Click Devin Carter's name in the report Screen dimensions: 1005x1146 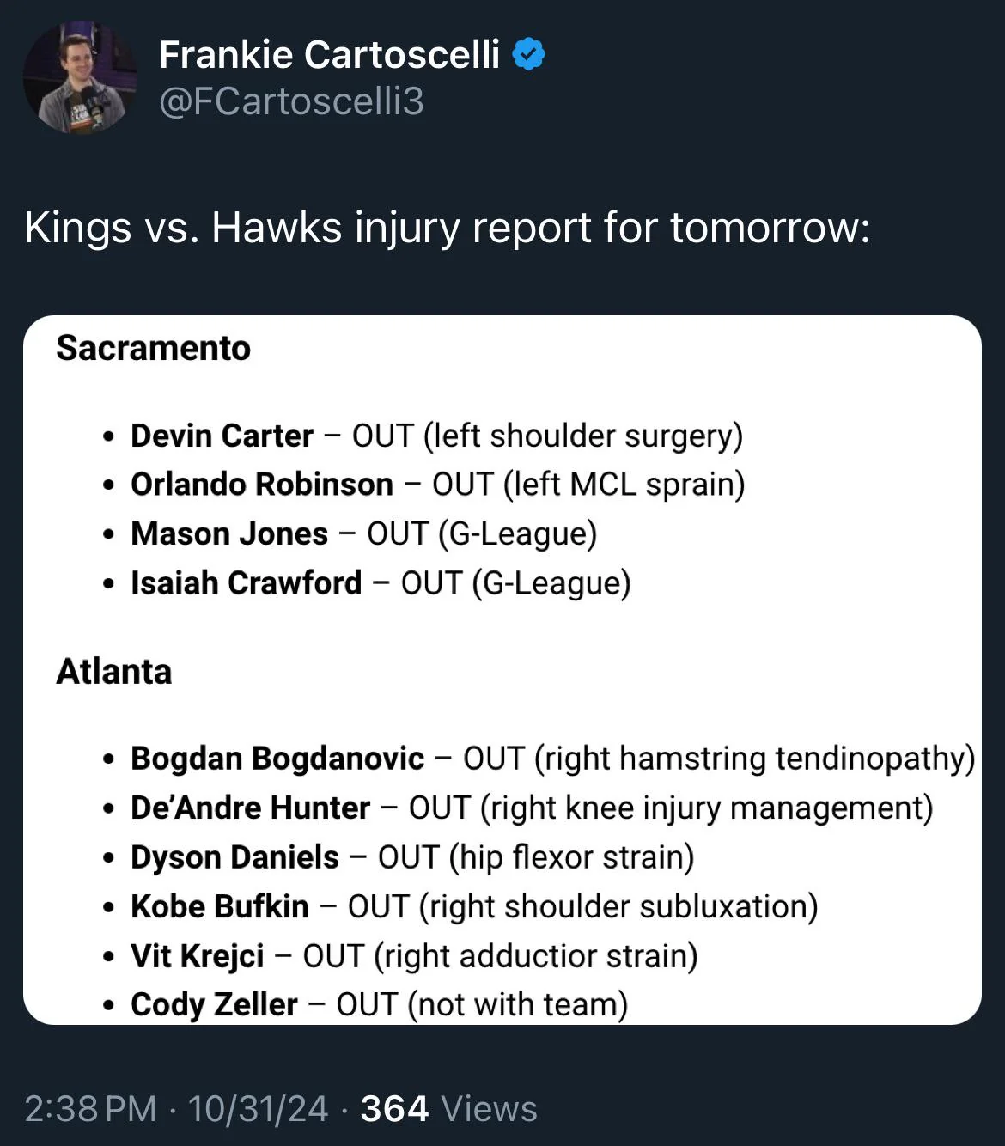coord(221,436)
